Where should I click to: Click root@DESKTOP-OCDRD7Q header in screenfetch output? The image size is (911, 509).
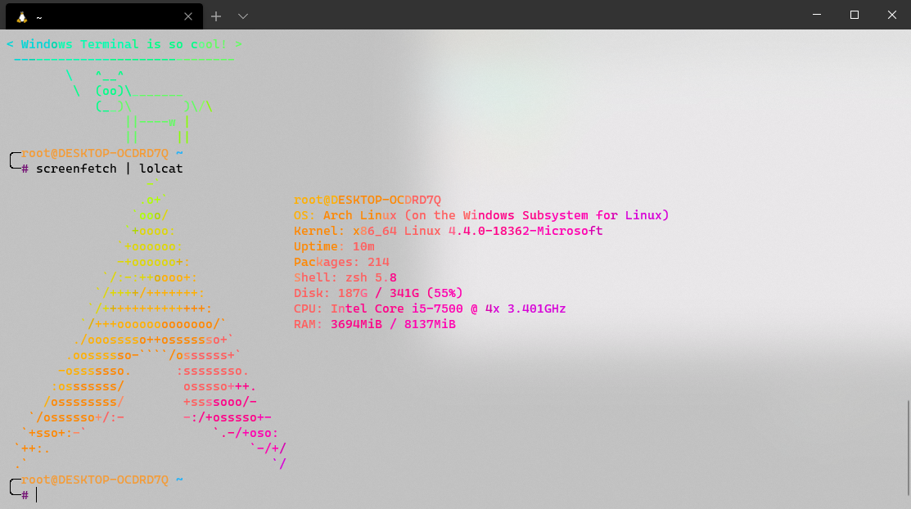point(368,200)
